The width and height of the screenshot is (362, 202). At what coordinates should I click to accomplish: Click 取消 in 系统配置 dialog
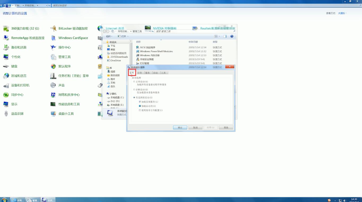[x=195, y=128]
